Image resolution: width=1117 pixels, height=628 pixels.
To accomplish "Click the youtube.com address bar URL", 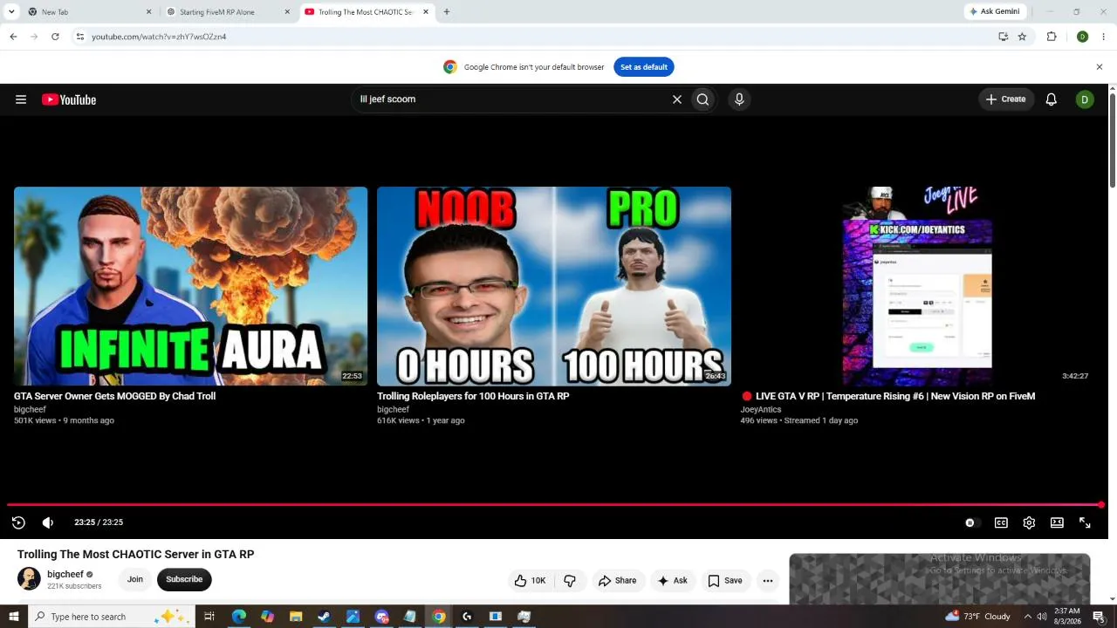I will (x=159, y=37).
